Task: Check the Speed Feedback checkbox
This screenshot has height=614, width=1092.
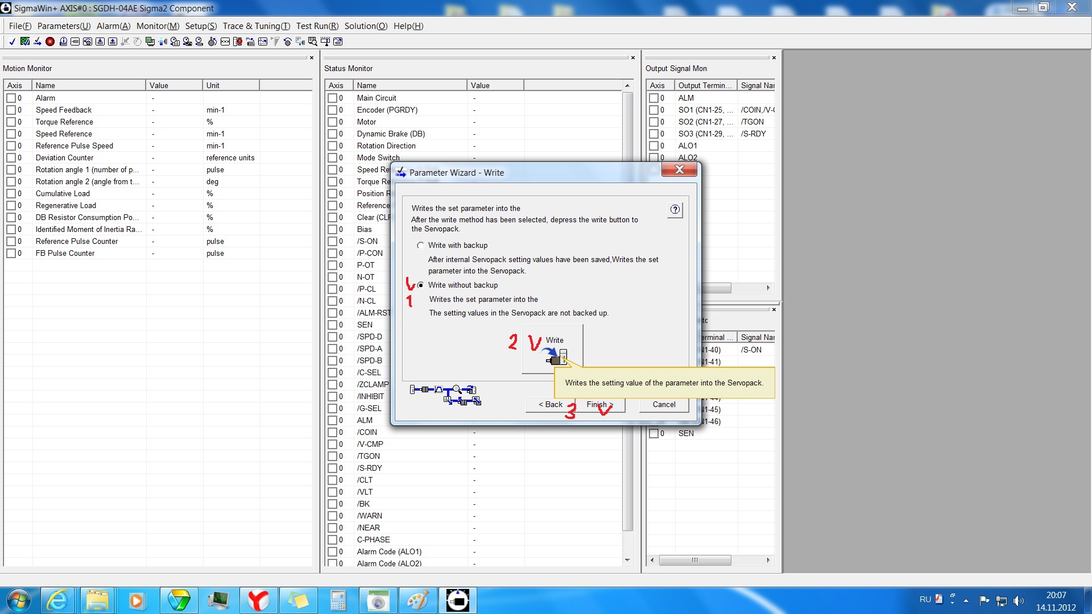Action: (11, 110)
